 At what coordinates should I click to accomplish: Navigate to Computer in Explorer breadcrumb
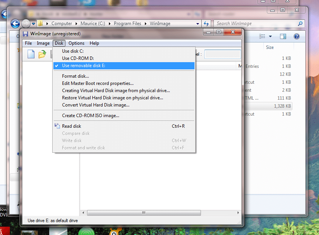click(62, 23)
